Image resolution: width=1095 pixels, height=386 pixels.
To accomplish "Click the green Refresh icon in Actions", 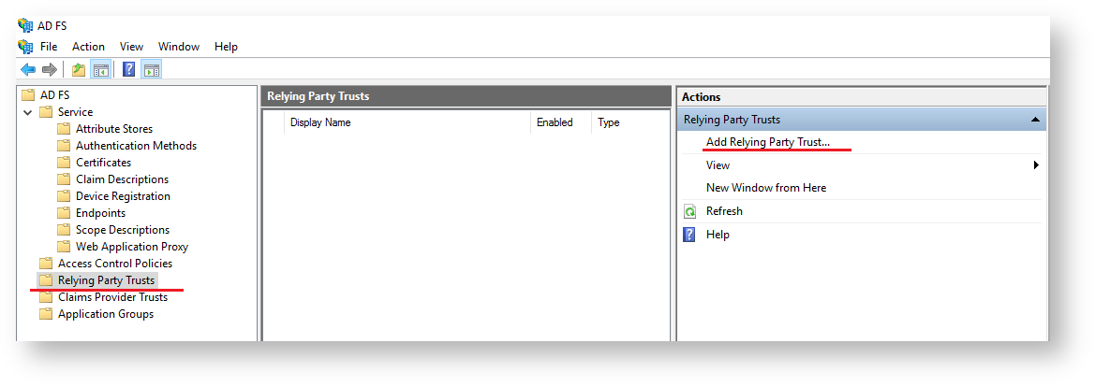I will [x=690, y=211].
